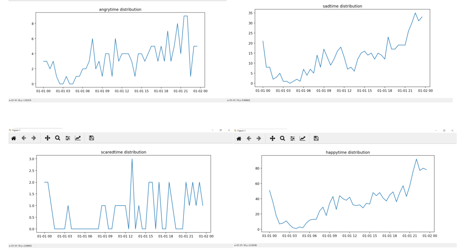Maximize the happytime Figure 1 window

(x=444, y=131)
